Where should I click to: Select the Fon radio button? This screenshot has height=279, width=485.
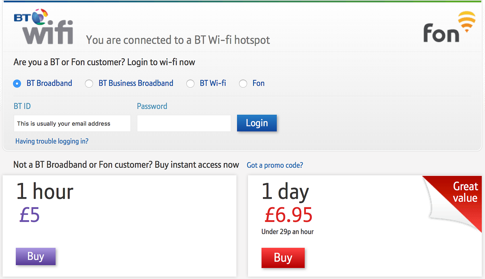pos(243,83)
